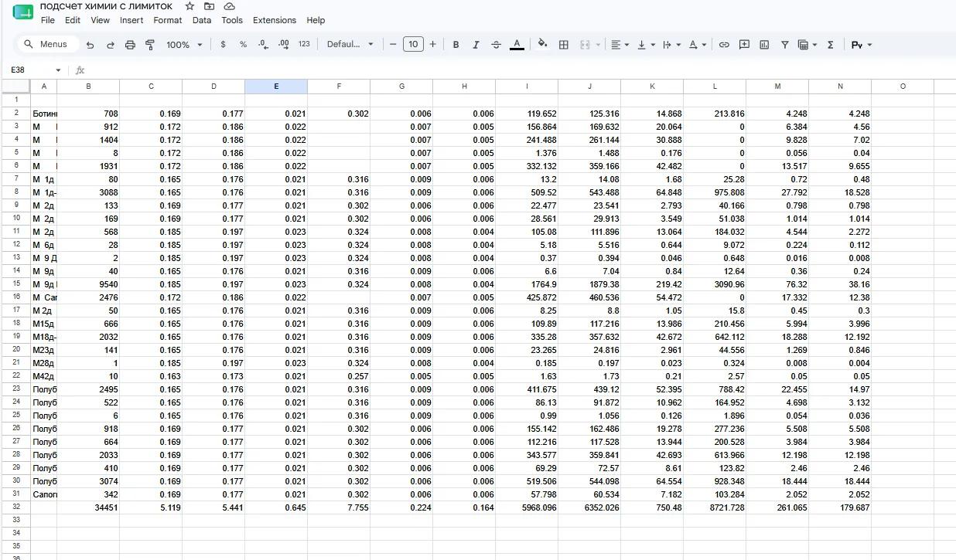Open the Default font dropdown
The width and height of the screenshot is (956, 560).
click(x=350, y=45)
